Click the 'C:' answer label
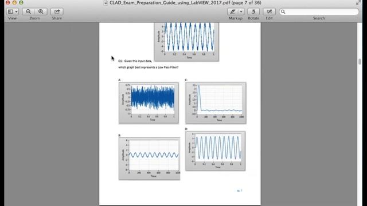The image size is (367, 206). [186, 80]
